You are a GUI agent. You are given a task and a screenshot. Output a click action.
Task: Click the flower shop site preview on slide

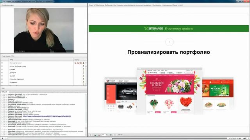[x=170, y=91]
